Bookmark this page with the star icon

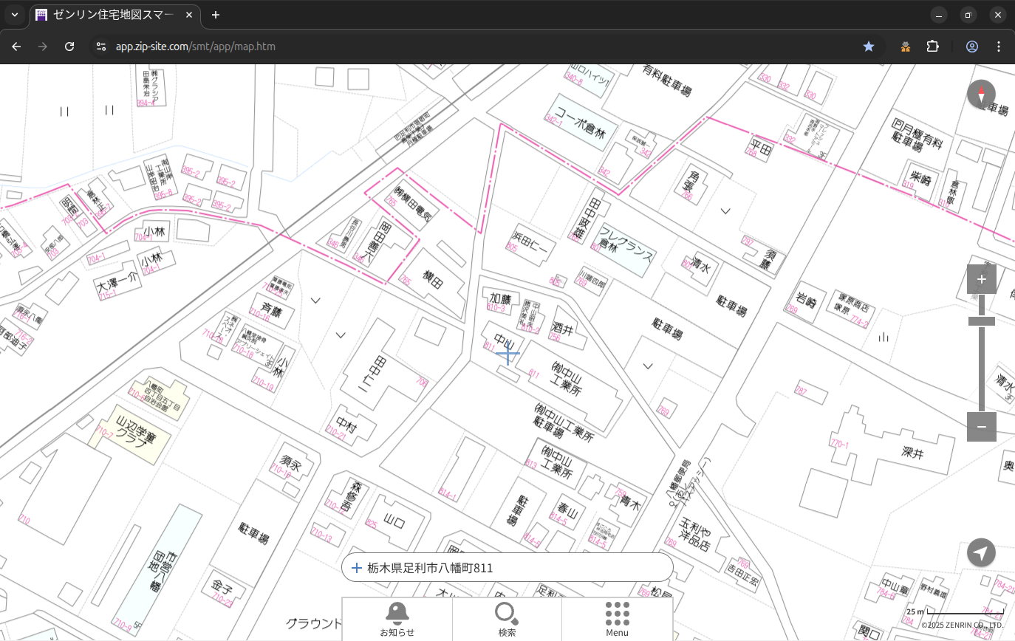pyautogui.click(x=869, y=47)
